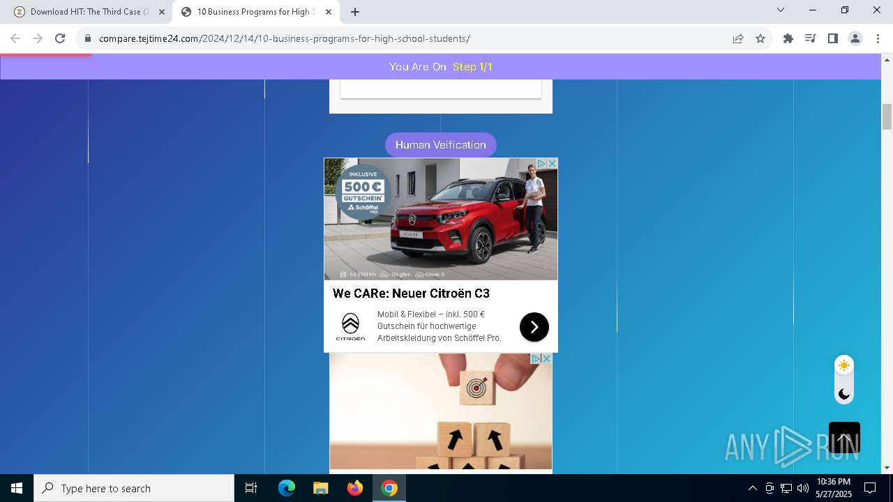Open the wooden blocks target ad image
Screen dimensions: 893x502
coord(441,411)
